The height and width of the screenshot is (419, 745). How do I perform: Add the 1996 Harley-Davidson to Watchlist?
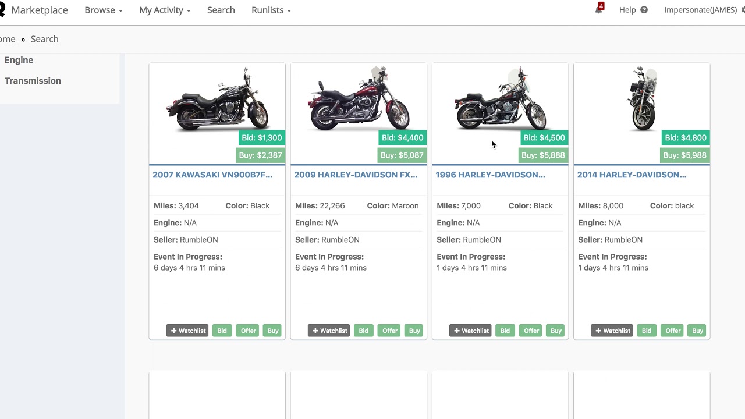click(470, 331)
